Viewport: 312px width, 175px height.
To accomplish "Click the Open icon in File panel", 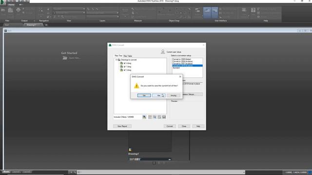I will [x=3, y=10].
